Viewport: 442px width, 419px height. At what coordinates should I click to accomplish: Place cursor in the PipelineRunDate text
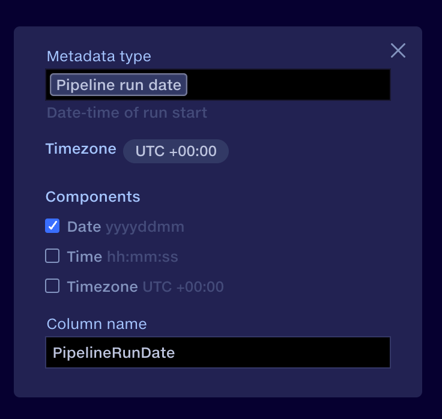click(114, 352)
